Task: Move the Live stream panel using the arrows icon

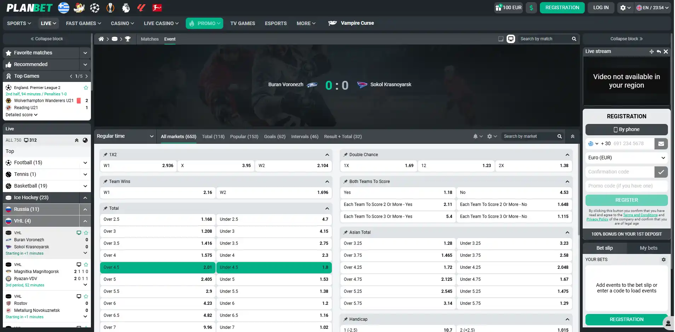Action: [x=652, y=52]
